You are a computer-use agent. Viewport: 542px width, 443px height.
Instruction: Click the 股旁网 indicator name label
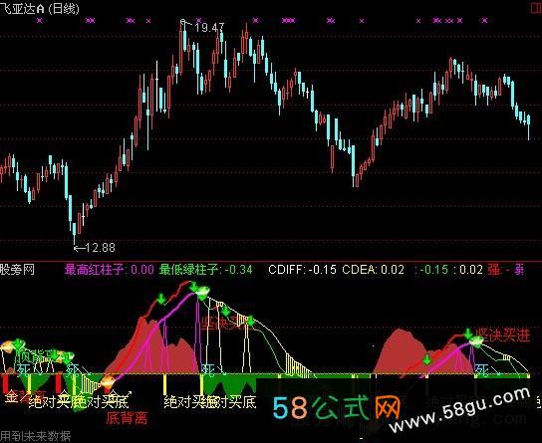click(17, 270)
